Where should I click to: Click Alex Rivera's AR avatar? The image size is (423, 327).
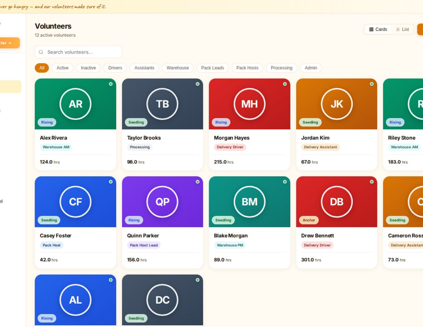point(75,104)
